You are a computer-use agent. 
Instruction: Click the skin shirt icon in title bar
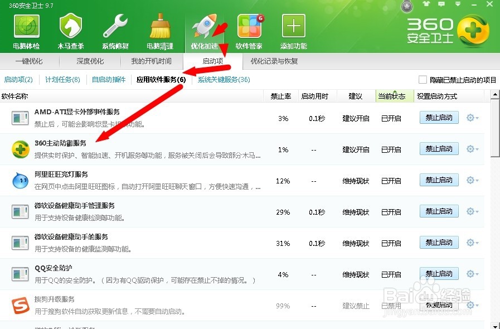pyautogui.click(x=426, y=4)
